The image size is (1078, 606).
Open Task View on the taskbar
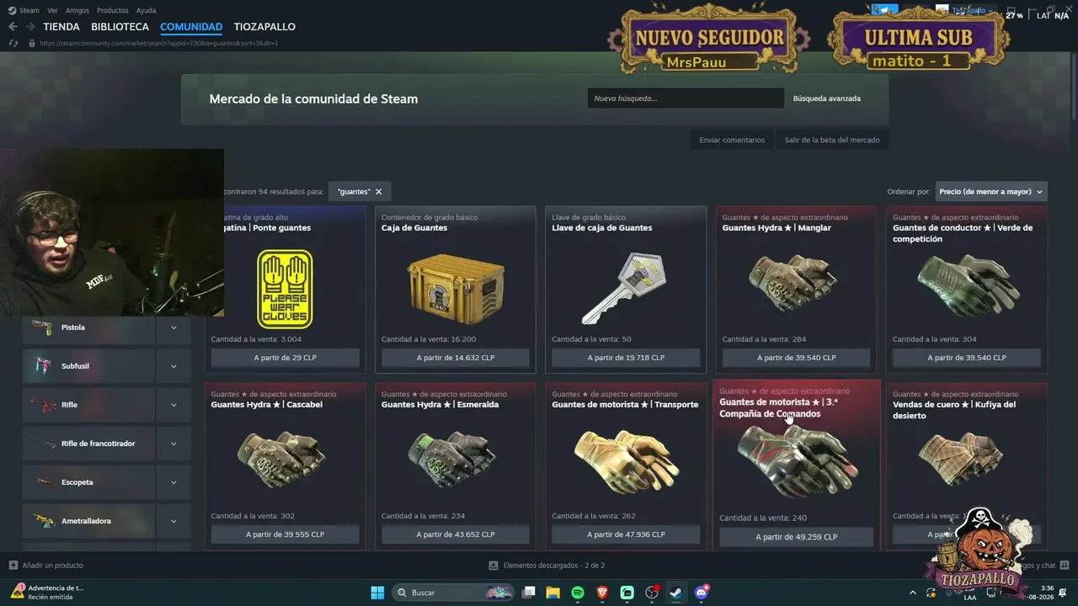(x=529, y=593)
